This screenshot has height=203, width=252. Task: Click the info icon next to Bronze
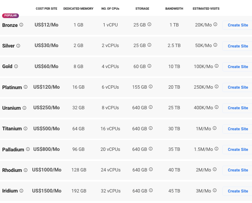pyautogui.click(x=21, y=25)
